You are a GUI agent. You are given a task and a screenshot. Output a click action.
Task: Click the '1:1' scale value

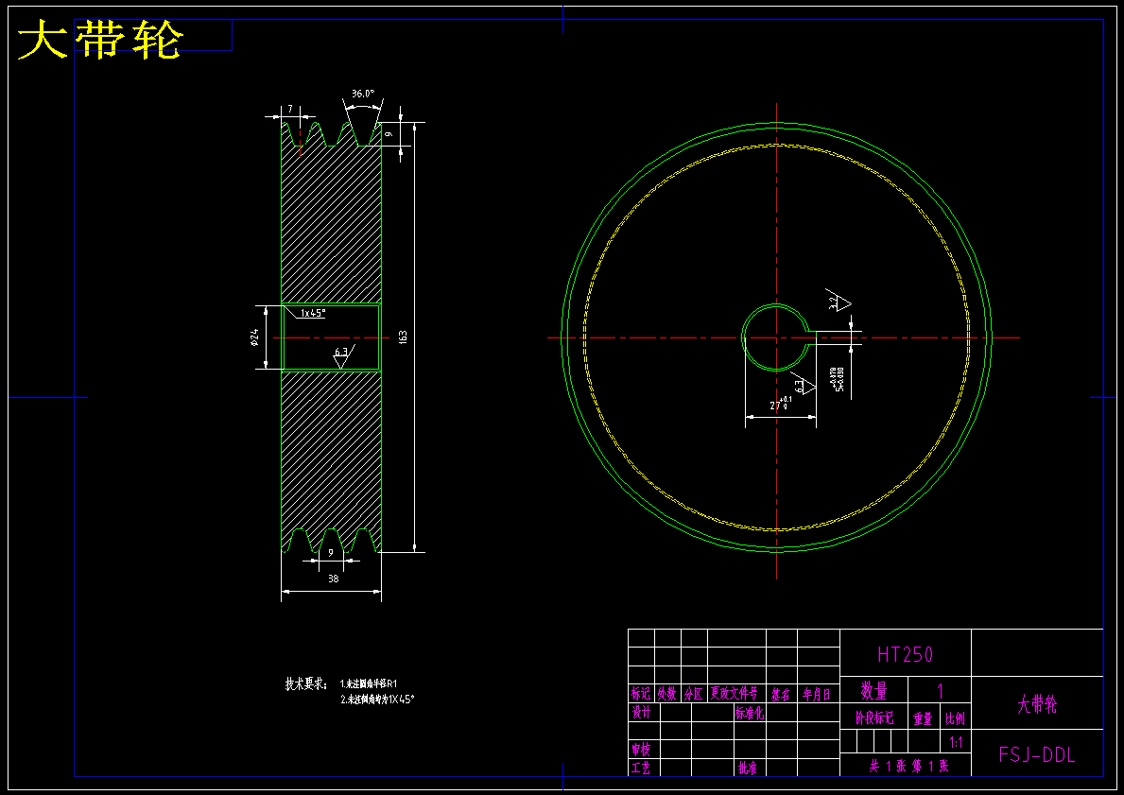click(957, 742)
